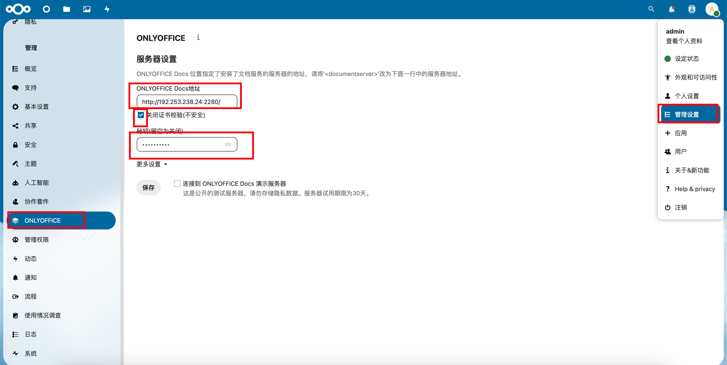This screenshot has width=727, height=365.
Task: Click the sidebar vertical scrollbar
Action: coord(122,253)
